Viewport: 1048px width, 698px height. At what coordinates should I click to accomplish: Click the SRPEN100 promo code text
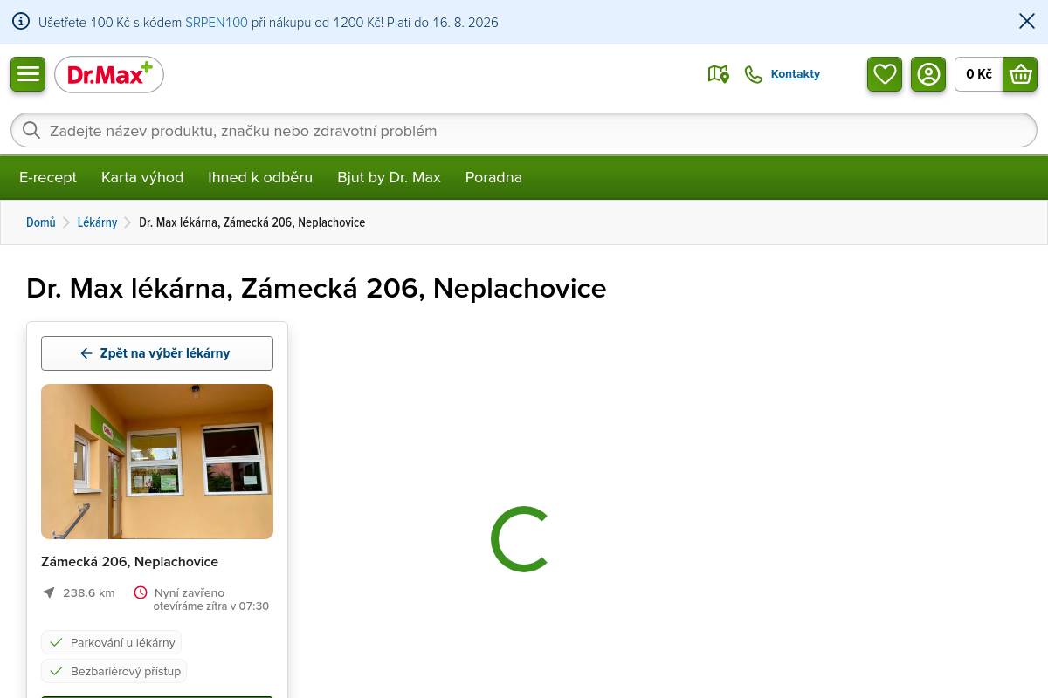(216, 22)
